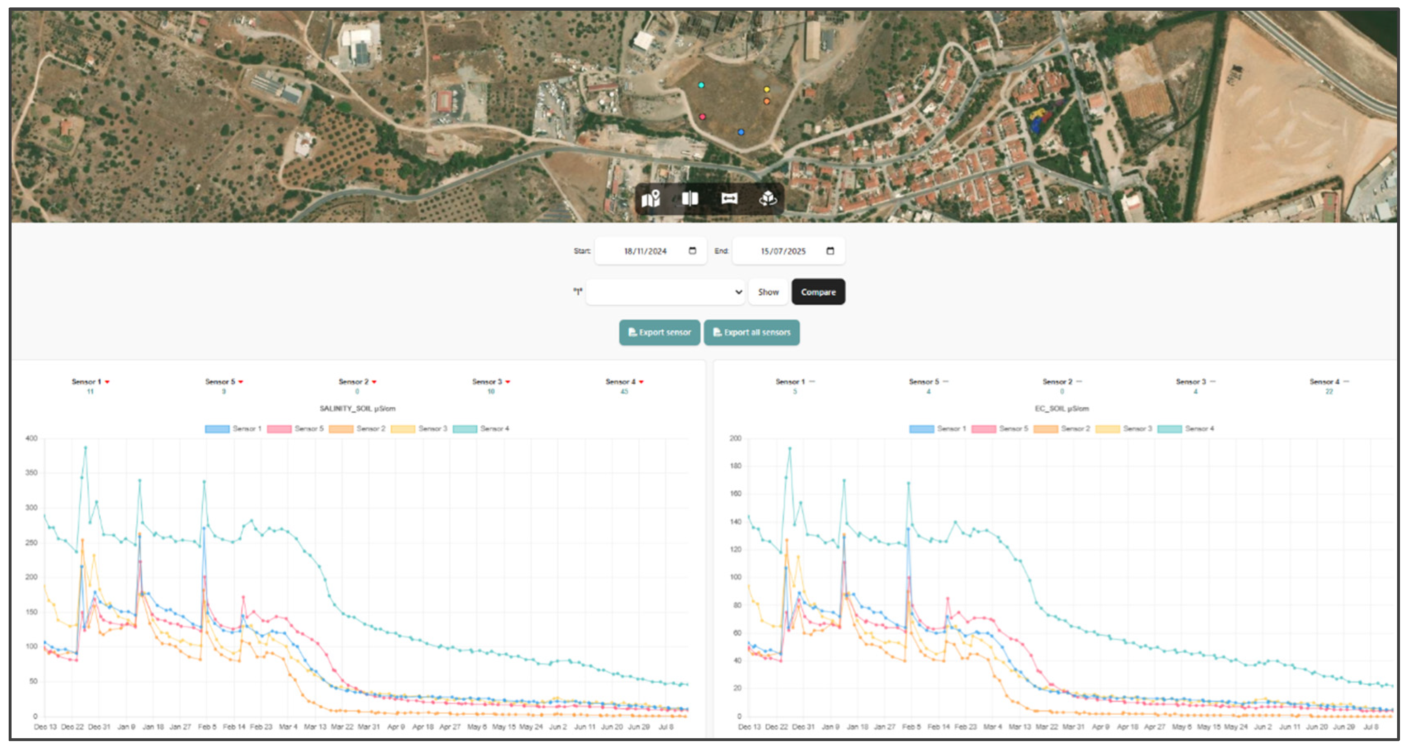Toggle Sensor 5 in SALINITY_SOIL chart legend
Viewport: 1407px width, 751px height.
pos(295,429)
